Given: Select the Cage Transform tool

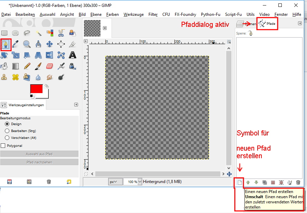Looking at the screenshot, I should [61, 55].
